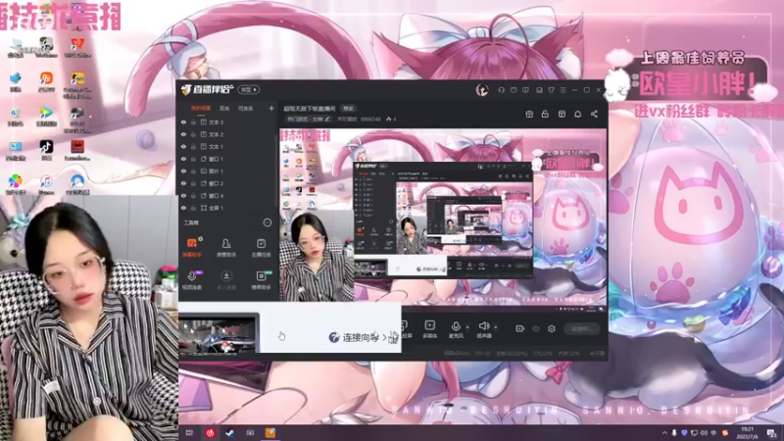Hide the 文本 3 source
Viewport: 784px width, 441px height.
183,122
